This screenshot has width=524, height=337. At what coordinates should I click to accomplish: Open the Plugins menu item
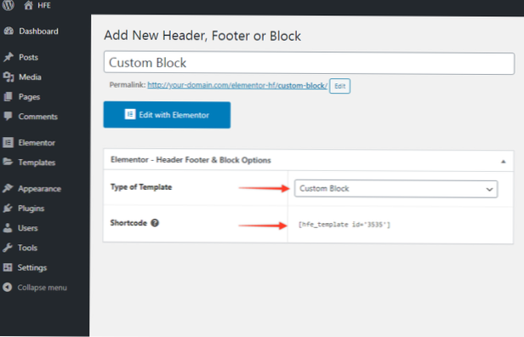click(x=31, y=208)
